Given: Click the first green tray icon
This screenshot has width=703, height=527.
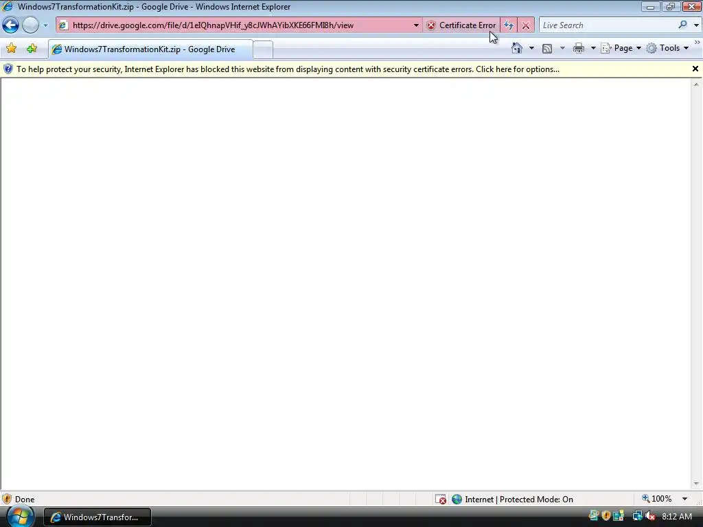Looking at the screenshot, I should click(x=594, y=516).
